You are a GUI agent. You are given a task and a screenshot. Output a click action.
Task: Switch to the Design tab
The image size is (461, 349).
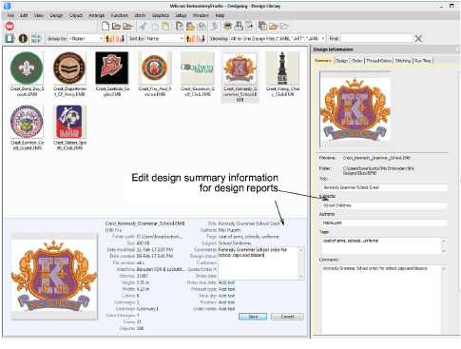[x=341, y=61]
